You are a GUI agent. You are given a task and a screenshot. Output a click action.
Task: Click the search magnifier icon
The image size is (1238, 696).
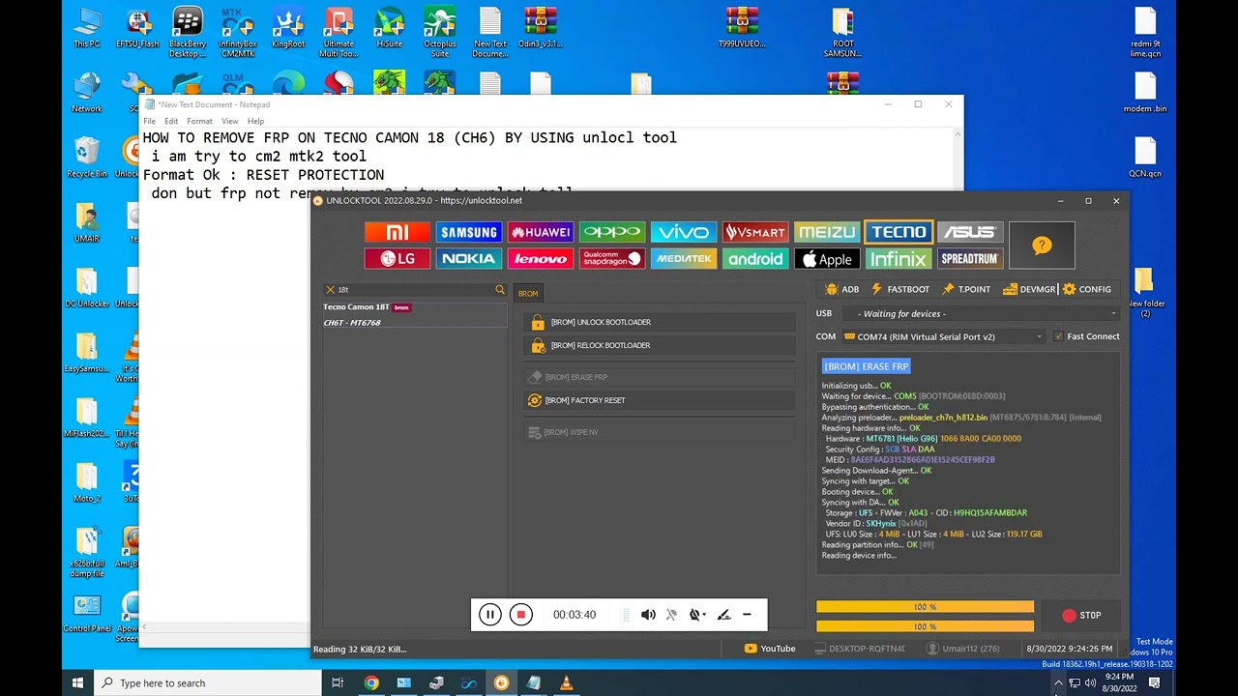tap(500, 289)
